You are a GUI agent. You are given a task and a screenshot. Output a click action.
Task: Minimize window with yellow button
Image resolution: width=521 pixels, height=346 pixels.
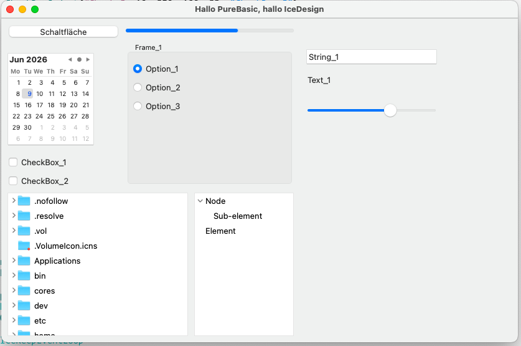click(22, 9)
